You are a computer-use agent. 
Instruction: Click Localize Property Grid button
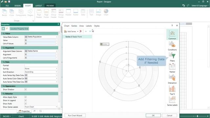point(19,29)
